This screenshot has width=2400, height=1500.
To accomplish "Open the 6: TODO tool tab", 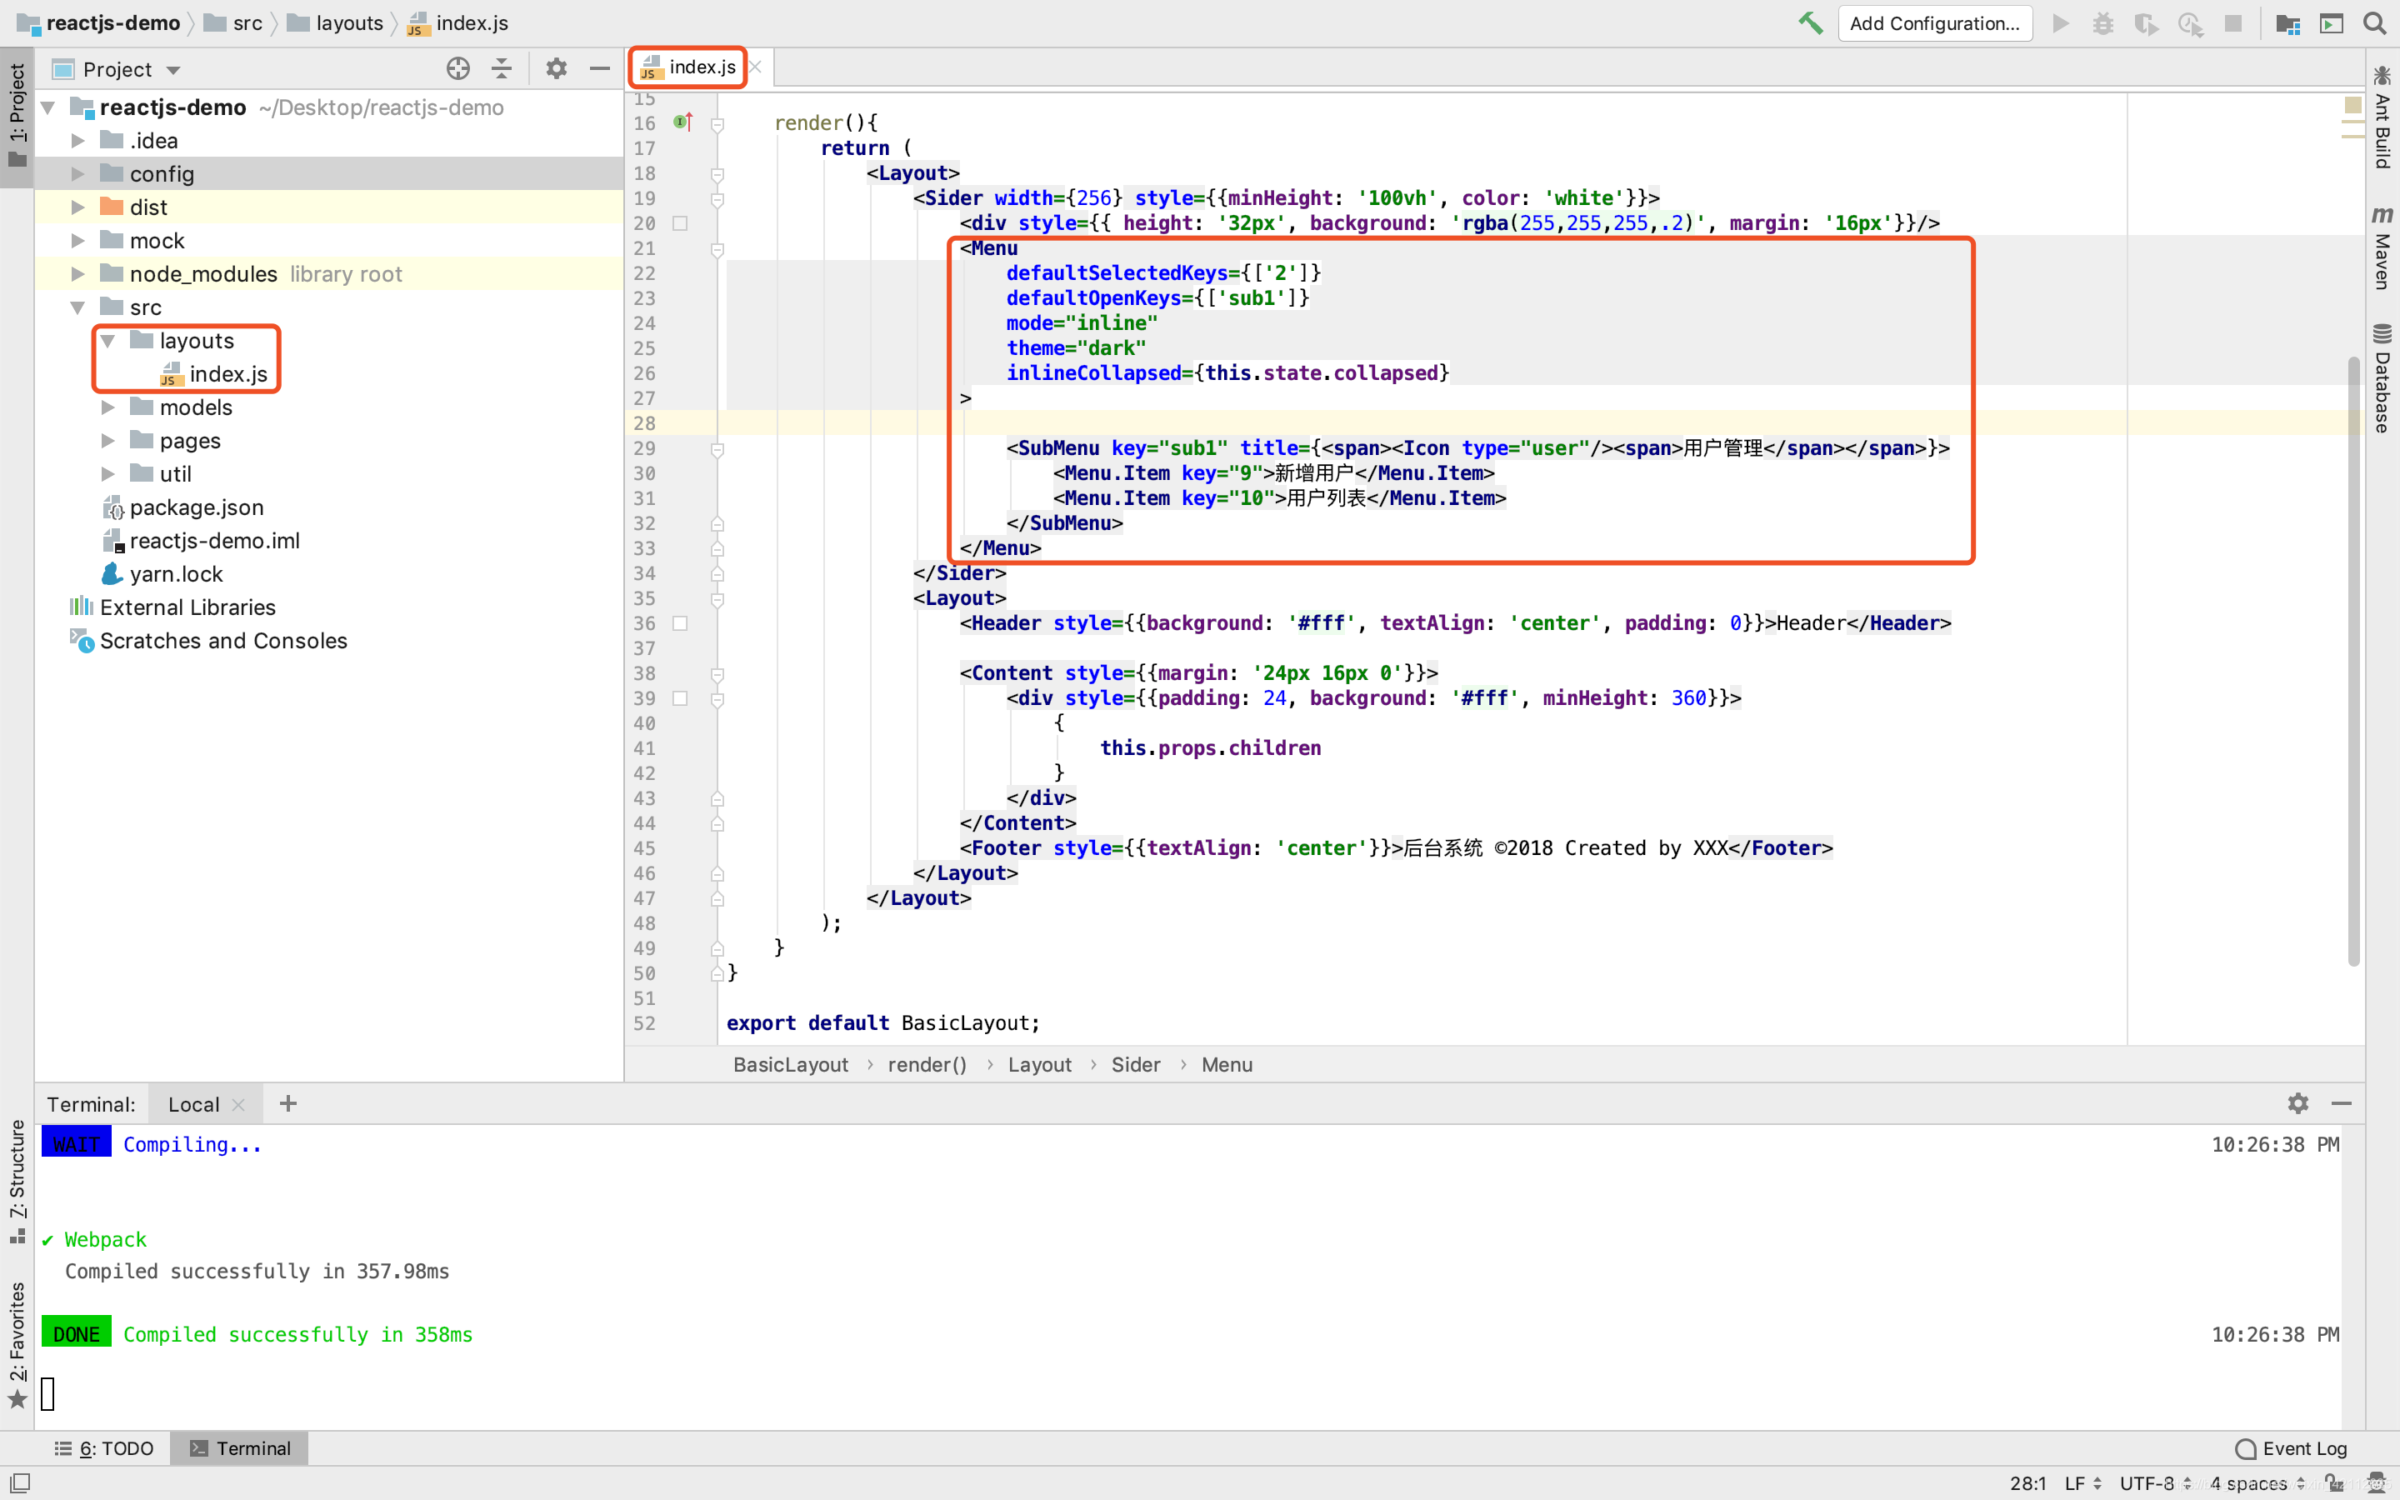I will (105, 1448).
